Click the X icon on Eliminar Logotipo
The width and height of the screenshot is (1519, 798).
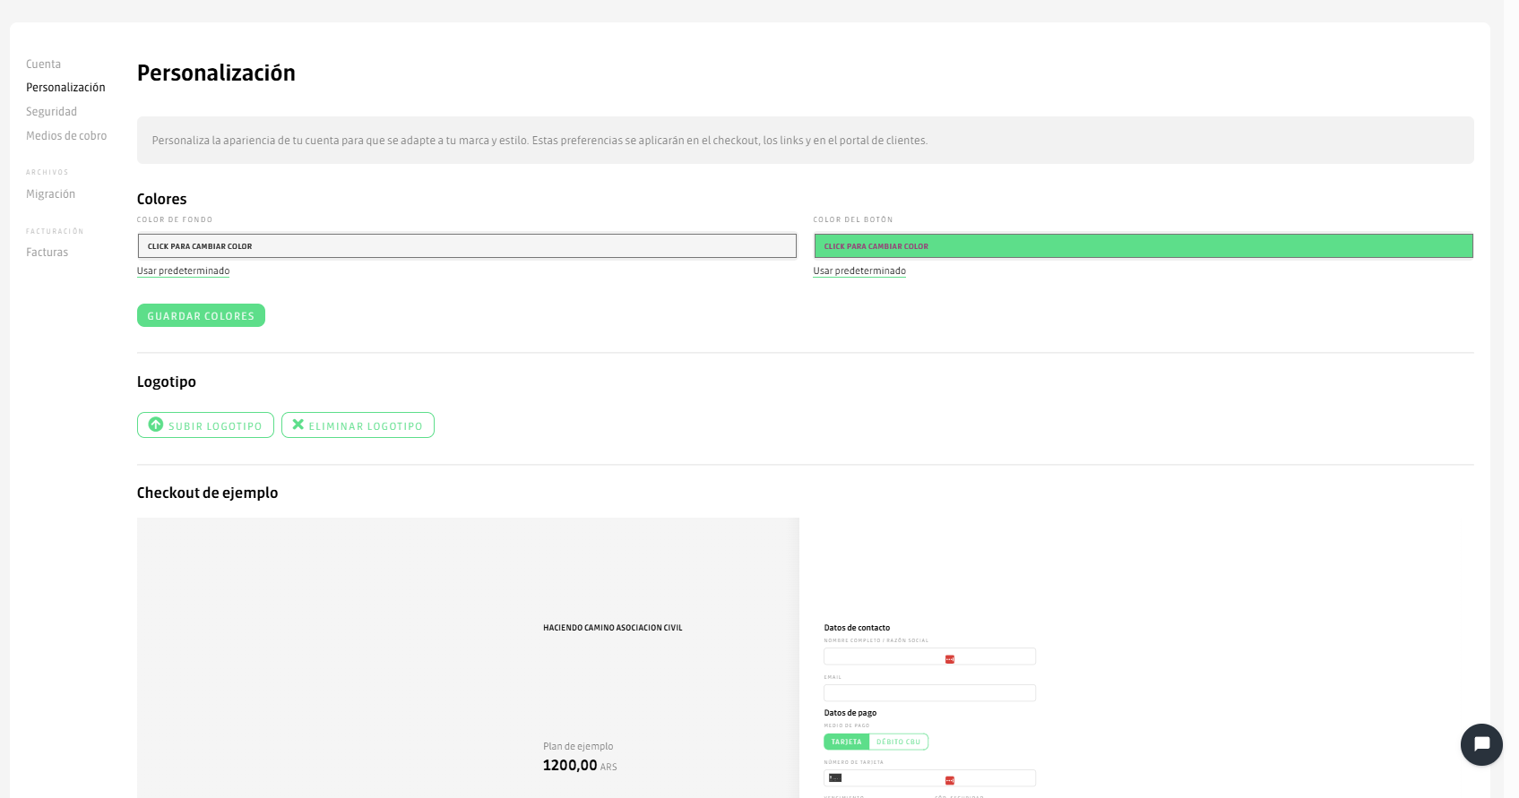coord(298,425)
